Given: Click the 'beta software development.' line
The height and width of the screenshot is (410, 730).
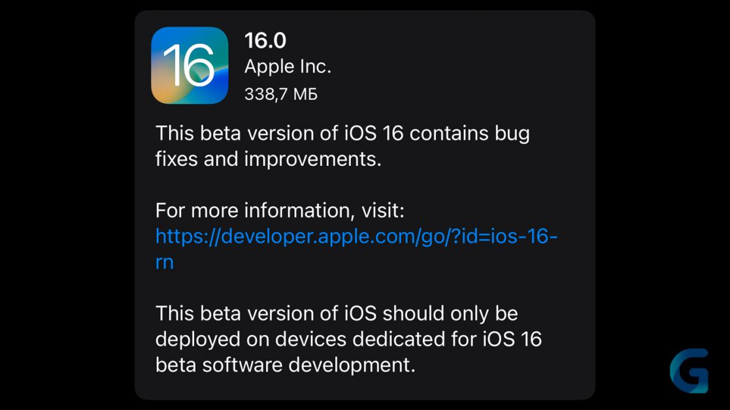Looking at the screenshot, I should coord(285,365).
